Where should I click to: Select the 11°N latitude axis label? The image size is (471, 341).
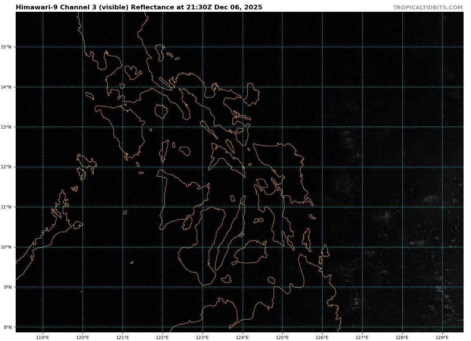click(6, 207)
